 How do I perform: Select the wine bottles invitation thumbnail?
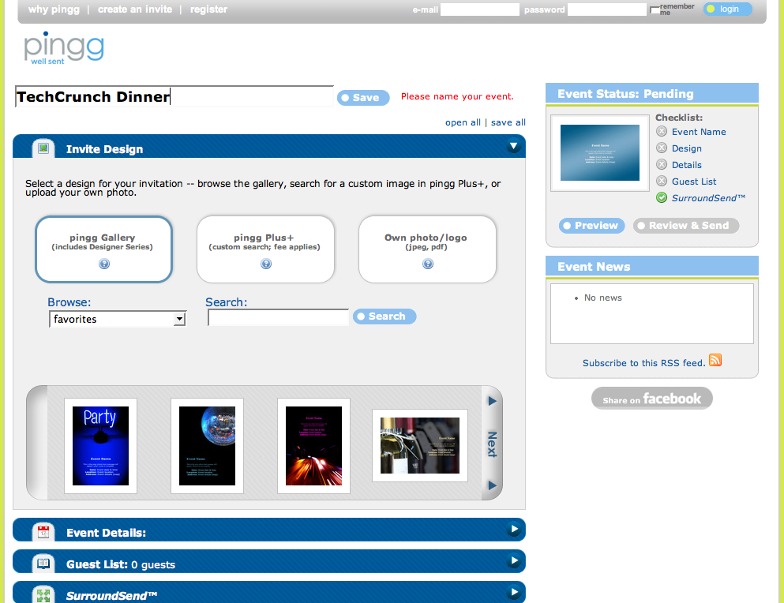[x=420, y=445]
